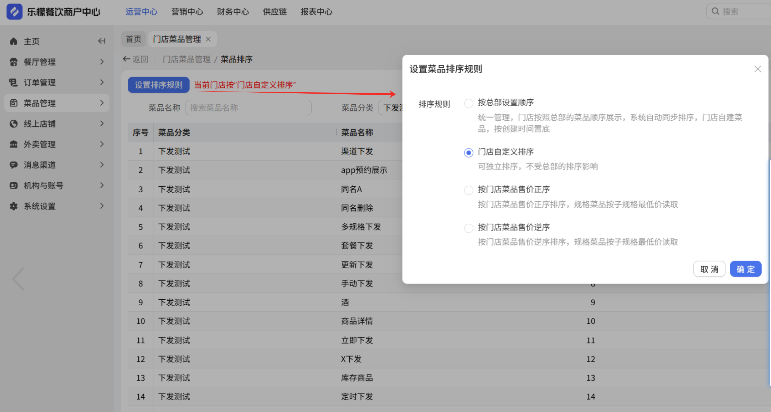The height and width of the screenshot is (412, 771).
Task: Click the 搜索菜品名称 input field
Action: pyautogui.click(x=248, y=108)
